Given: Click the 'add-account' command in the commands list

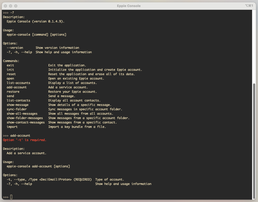Looking at the screenshot, I should coord(17,87).
